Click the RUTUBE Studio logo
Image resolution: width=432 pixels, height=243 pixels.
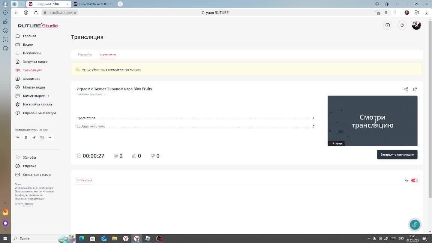click(38, 25)
